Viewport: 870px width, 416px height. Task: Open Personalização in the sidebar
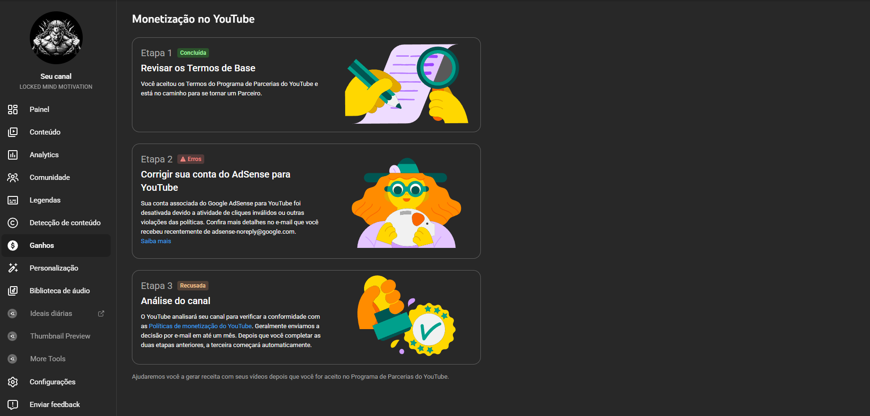click(x=56, y=268)
